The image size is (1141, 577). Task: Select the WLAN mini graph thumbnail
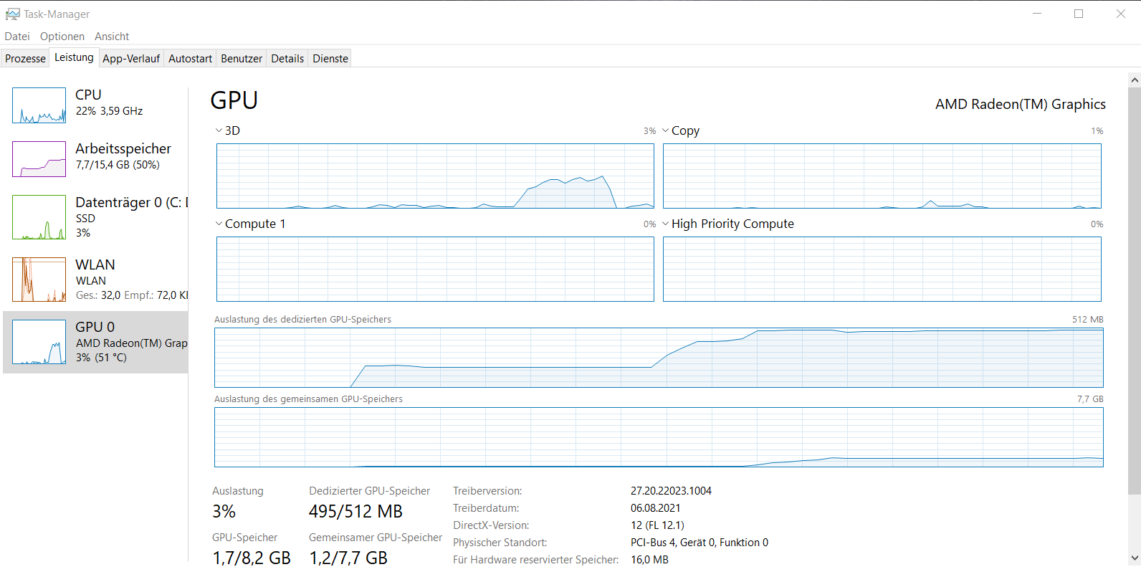(39, 280)
